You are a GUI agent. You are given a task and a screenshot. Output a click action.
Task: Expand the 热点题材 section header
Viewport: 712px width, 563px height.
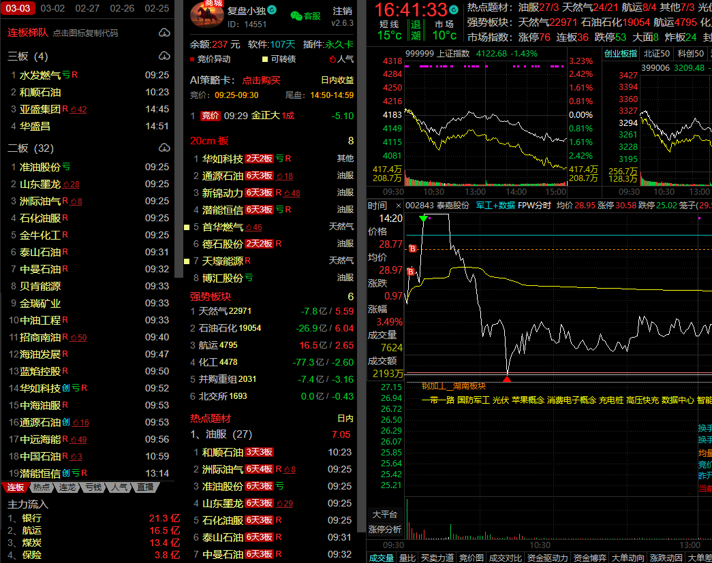coord(210,418)
